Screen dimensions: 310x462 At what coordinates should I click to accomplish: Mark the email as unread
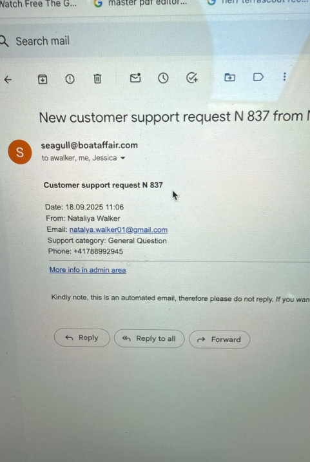(135, 78)
